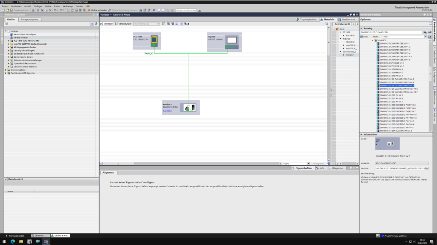Screen dimensions: 437x245
Task: Open the HMI-Verbindung connection type dropdown
Action: click(x=158, y=24)
